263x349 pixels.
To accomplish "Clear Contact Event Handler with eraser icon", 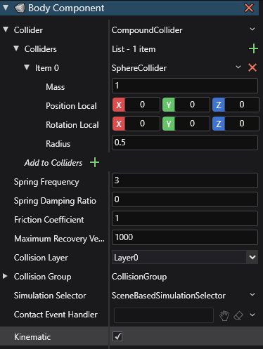I will click(x=238, y=315).
